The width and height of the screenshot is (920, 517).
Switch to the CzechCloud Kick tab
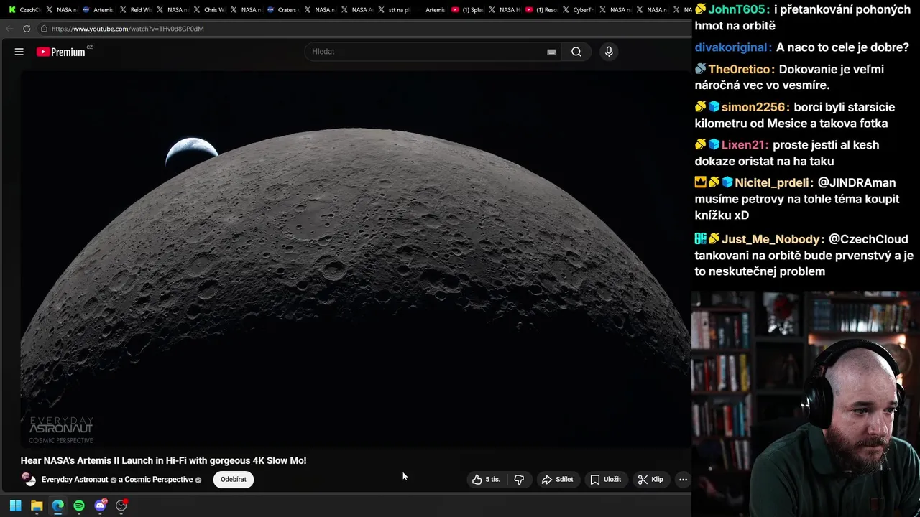[x=24, y=10]
